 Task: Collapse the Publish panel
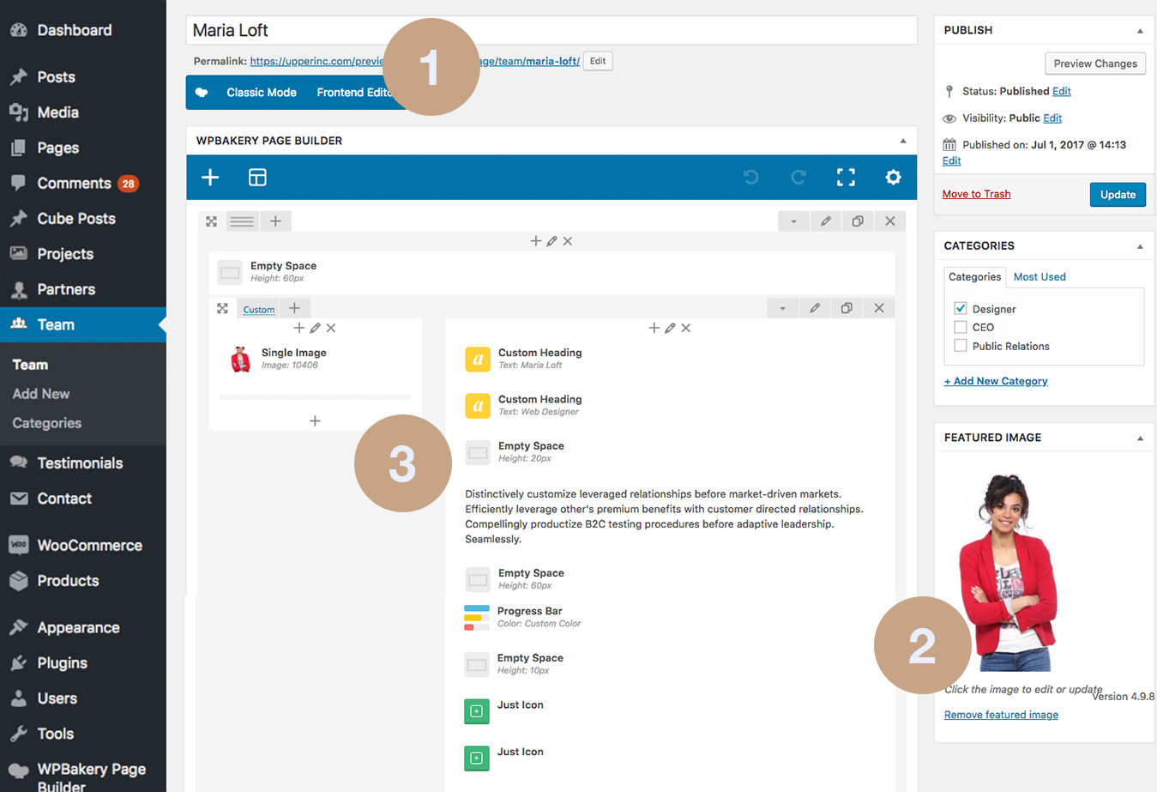(1140, 31)
